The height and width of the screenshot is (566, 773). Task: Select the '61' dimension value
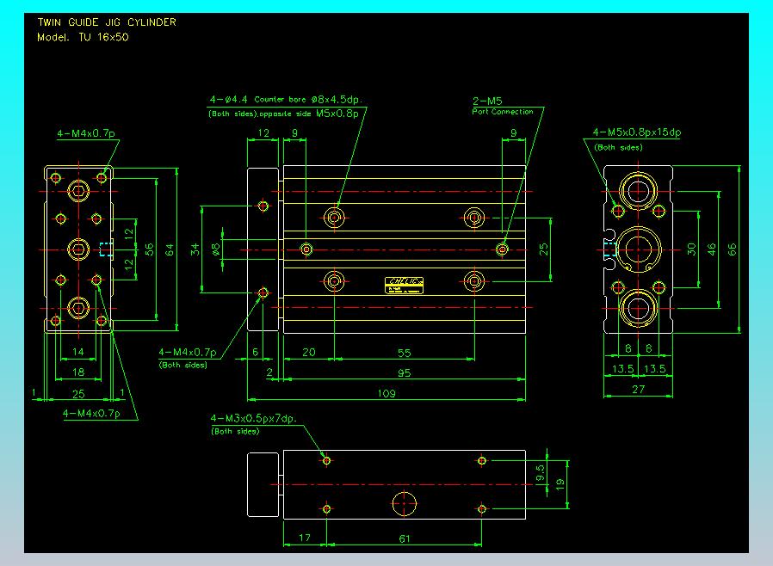coord(405,538)
